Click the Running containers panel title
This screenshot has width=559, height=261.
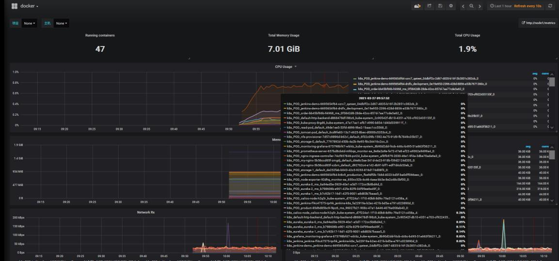coord(100,35)
